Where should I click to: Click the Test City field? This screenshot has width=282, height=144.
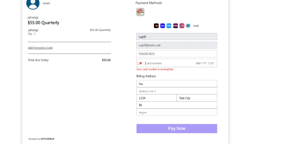tap(197, 98)
